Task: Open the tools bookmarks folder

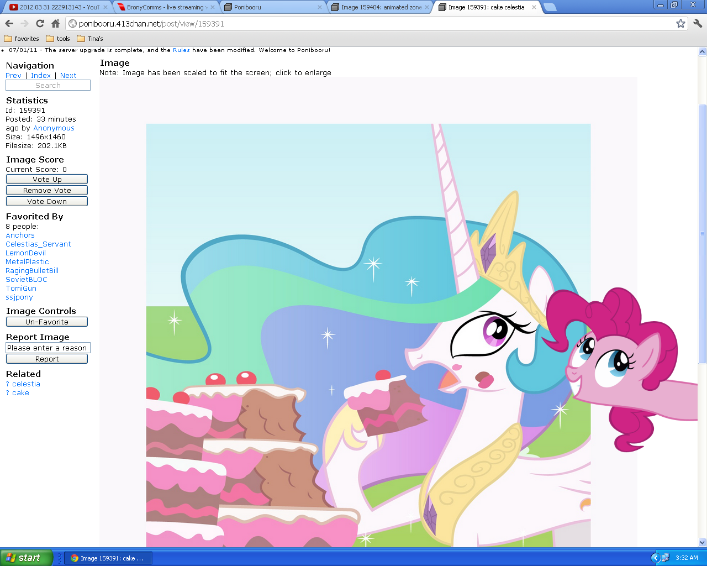Action: click(58, 39)
